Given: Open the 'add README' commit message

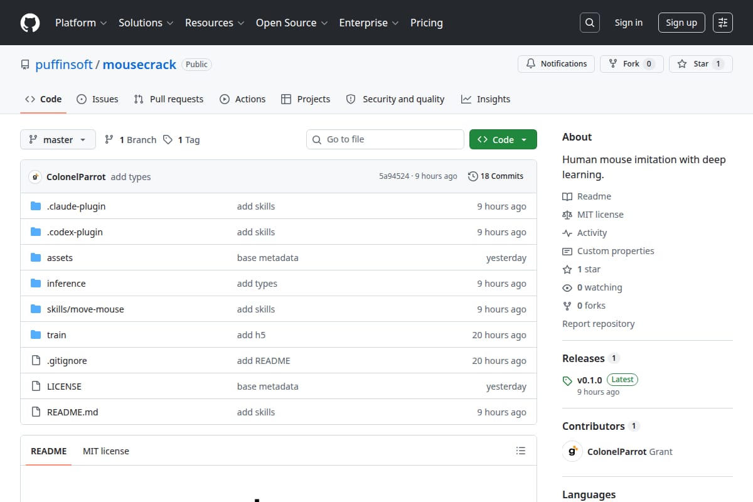Looking at the screenshot, I should click(x=264, y=361).
